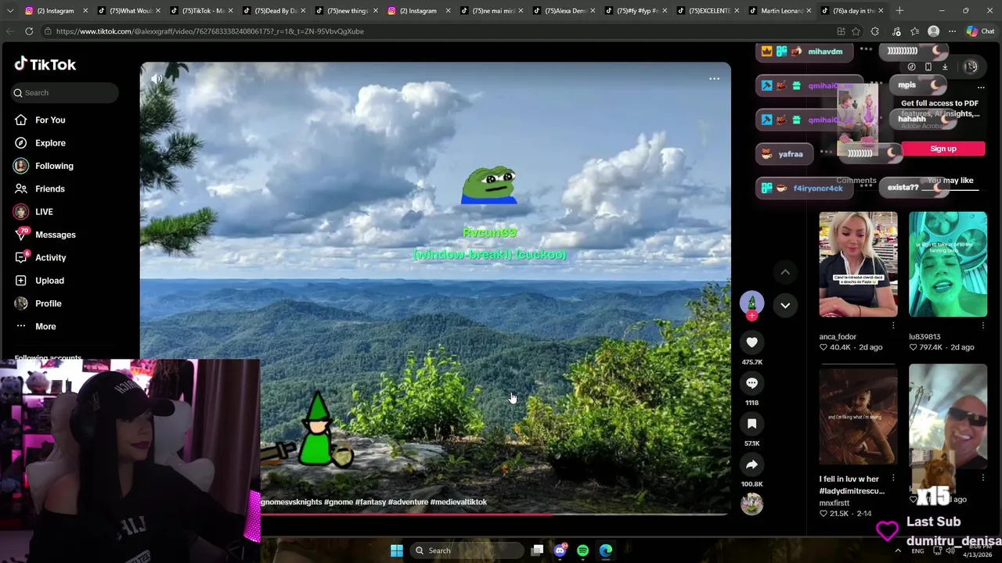Screen dimensions: 1002x563
Task: Open the Edge settings ellipsis menu
Action: [x=952, y=31]
